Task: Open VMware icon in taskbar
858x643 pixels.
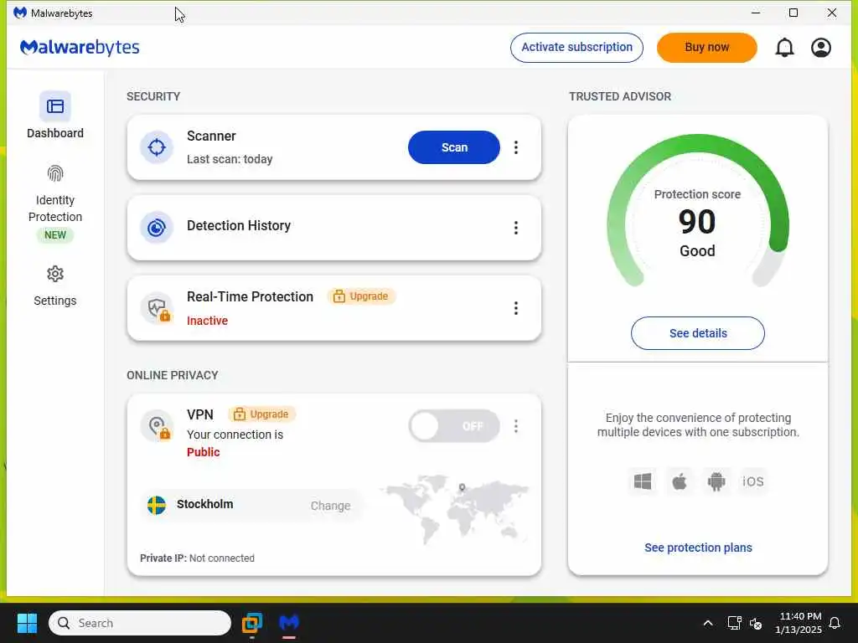Action: [x=251, y=623]
